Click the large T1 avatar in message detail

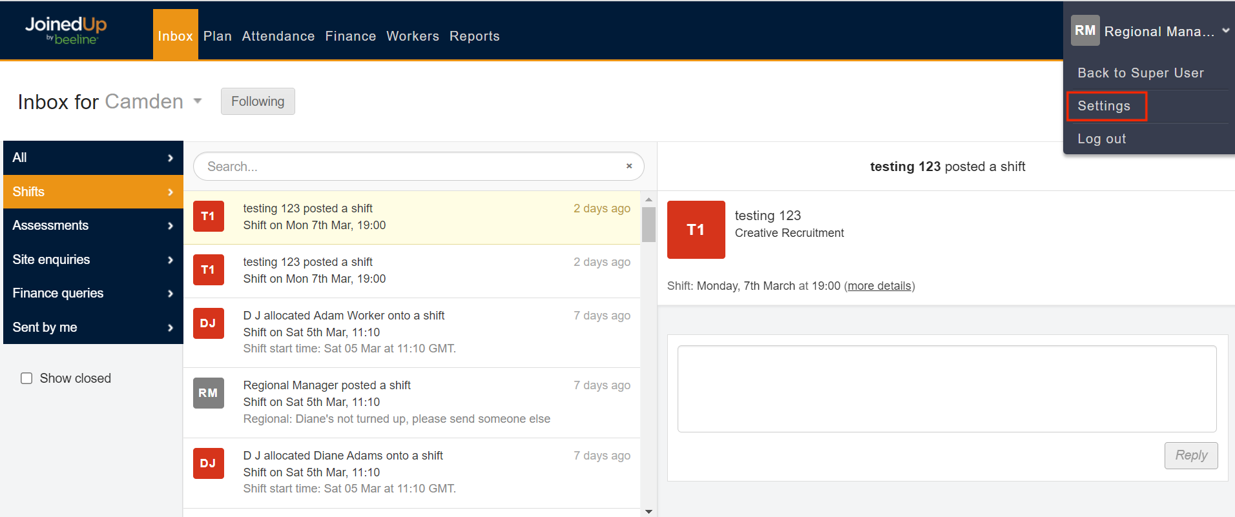(696, 230)
